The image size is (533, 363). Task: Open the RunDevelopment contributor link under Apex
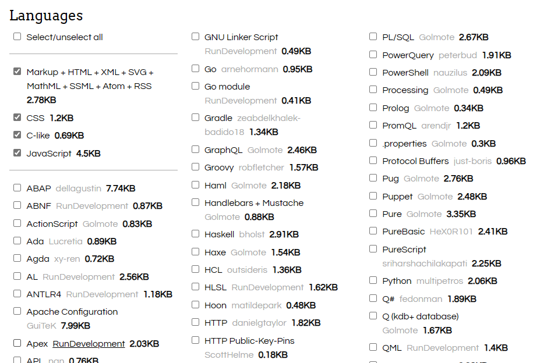[x=89, y=343]
